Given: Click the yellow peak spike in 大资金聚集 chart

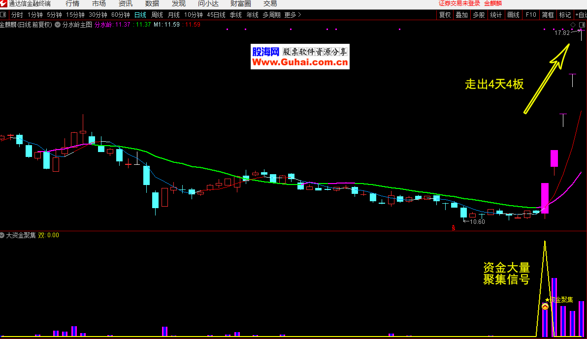Looking at the screenshot, I should tap(545, 244).
